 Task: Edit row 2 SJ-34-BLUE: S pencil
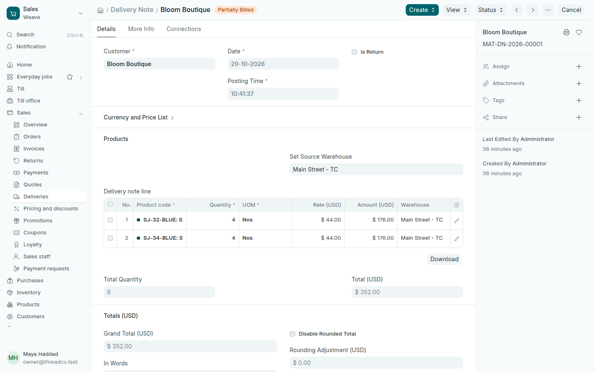pos(457,239)
